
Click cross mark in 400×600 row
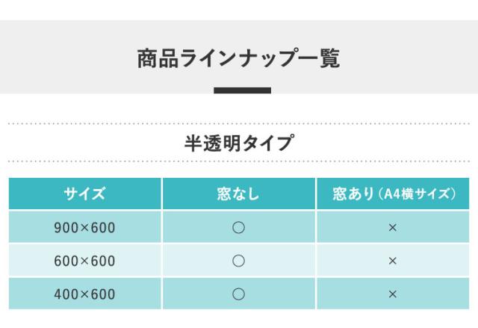point(392,294)
